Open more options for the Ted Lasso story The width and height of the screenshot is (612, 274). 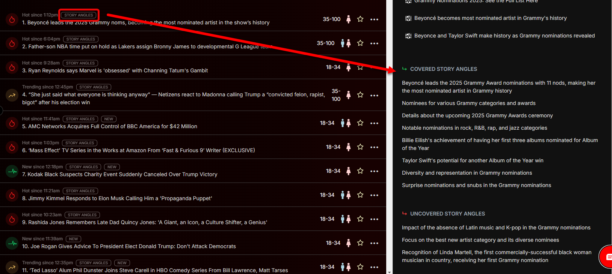(x=374, y=267)
